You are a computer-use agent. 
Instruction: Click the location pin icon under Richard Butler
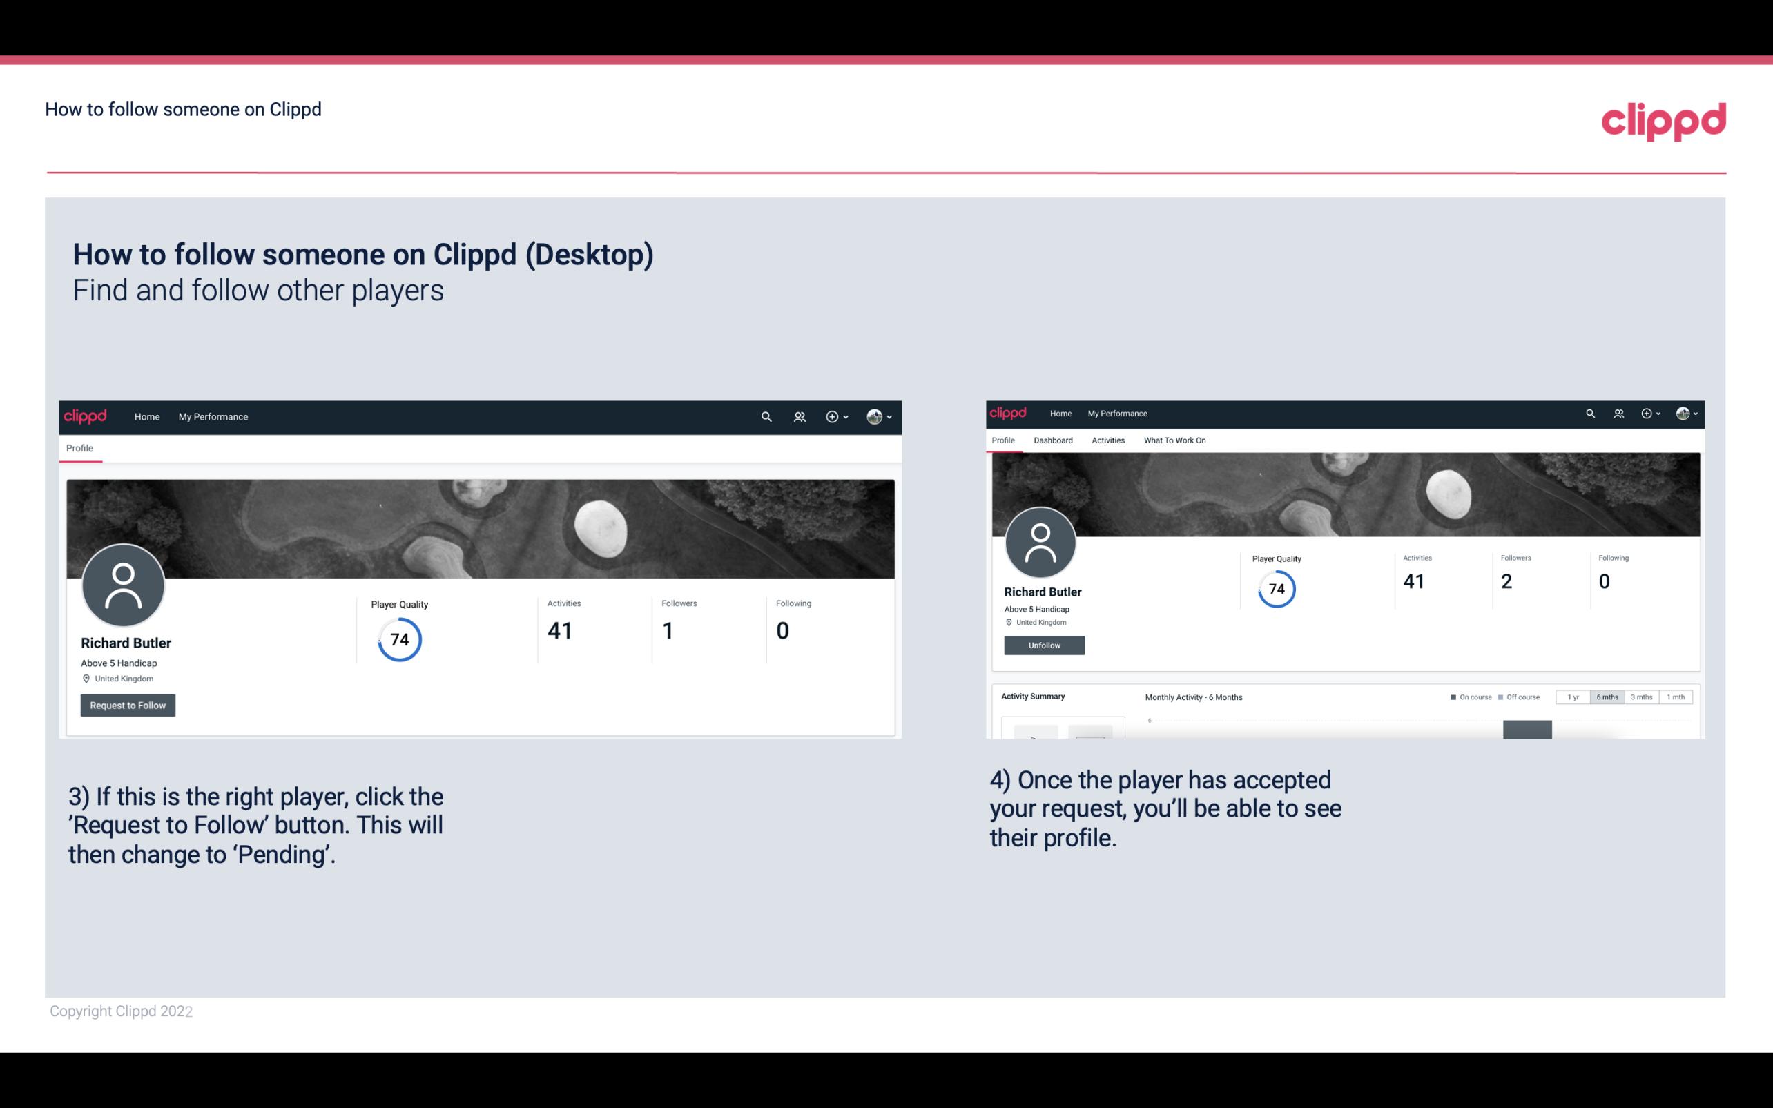pyautogui.click(x=86, y=678)
